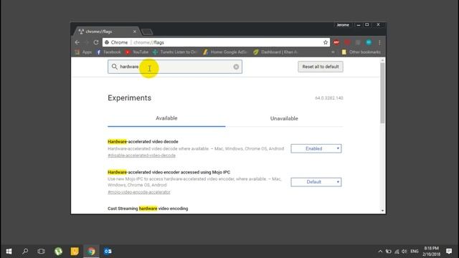The height and width of the screenshot is (258, 459).
Task: Open Task View on the taskbar
Action: (42, 252)
